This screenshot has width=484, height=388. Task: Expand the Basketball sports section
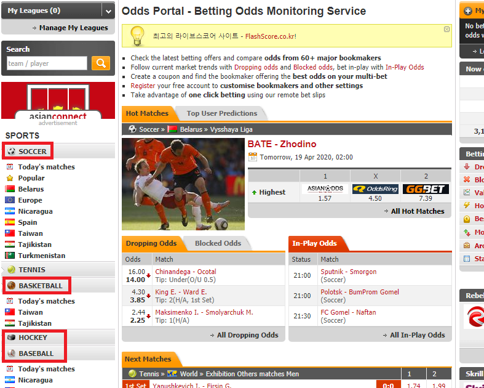click(x=40, y=286)
